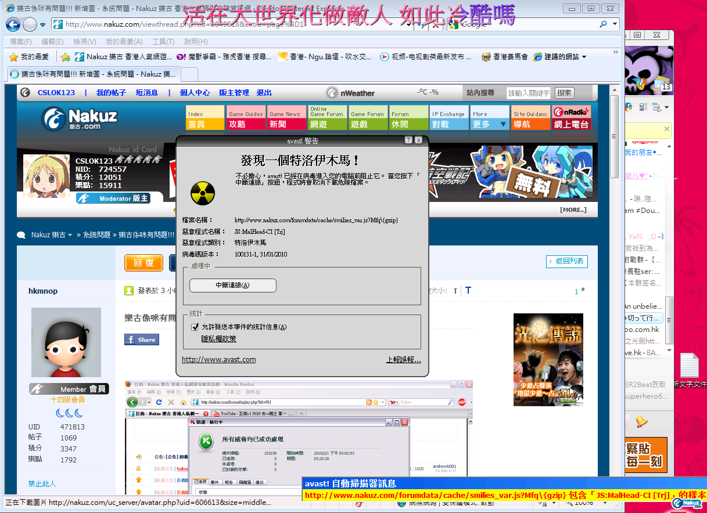
Task: Click the yellow radiation warning icon
Action: click(203, 193)
